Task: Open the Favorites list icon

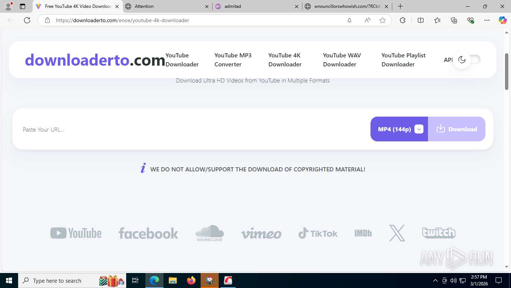Action: [437, 20]
